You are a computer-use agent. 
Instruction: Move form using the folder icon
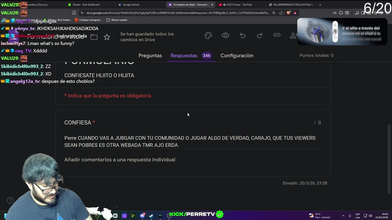(94, 37)
